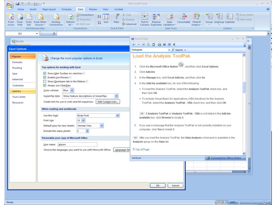The width and height of the screenshot is (274, 205).
Task: Sort Z to A descending
Action: tap(99, 22)
